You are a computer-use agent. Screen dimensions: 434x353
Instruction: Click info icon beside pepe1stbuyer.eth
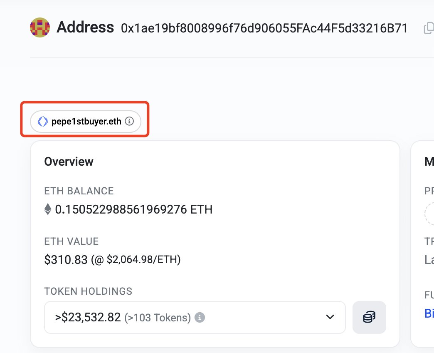(129, 122)
